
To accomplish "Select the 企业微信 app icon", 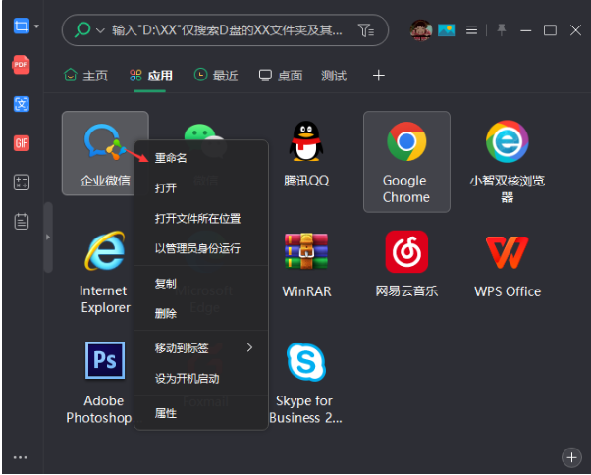I will [x=105, y=153].
